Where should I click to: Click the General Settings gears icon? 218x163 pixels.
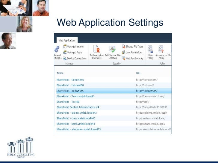tap(57, 49)
